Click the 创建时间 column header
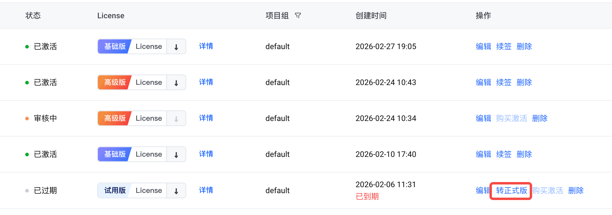612x215 pixels. (371, 16)
